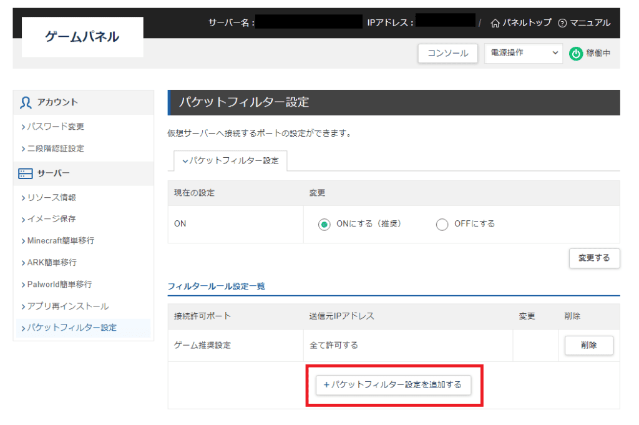The width and height of the screenshot is (639, 425).
Task: Click the アカウント person icon
Action: [x=26, y=102]
